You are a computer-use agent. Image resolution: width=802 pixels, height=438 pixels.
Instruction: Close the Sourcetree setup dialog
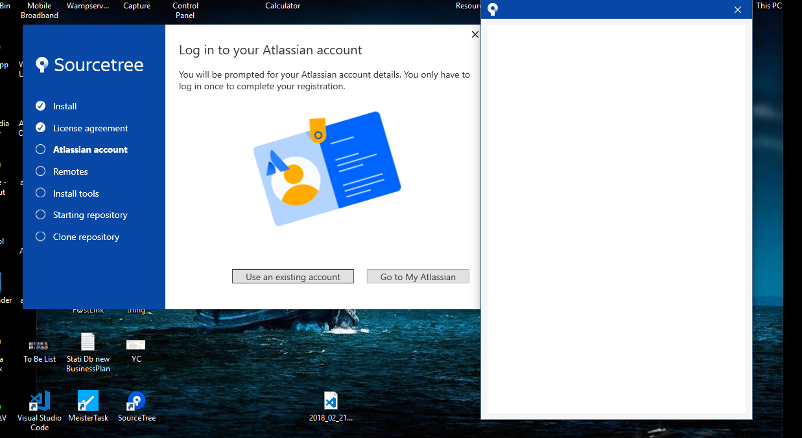click(x=475, y=34)
